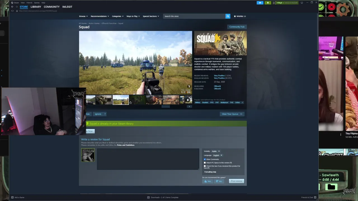Image resolution: width=358 pixels, height=201 pixels.
Task: Go forward with the Steam forward arrow
Action: [x=17, y=7]
